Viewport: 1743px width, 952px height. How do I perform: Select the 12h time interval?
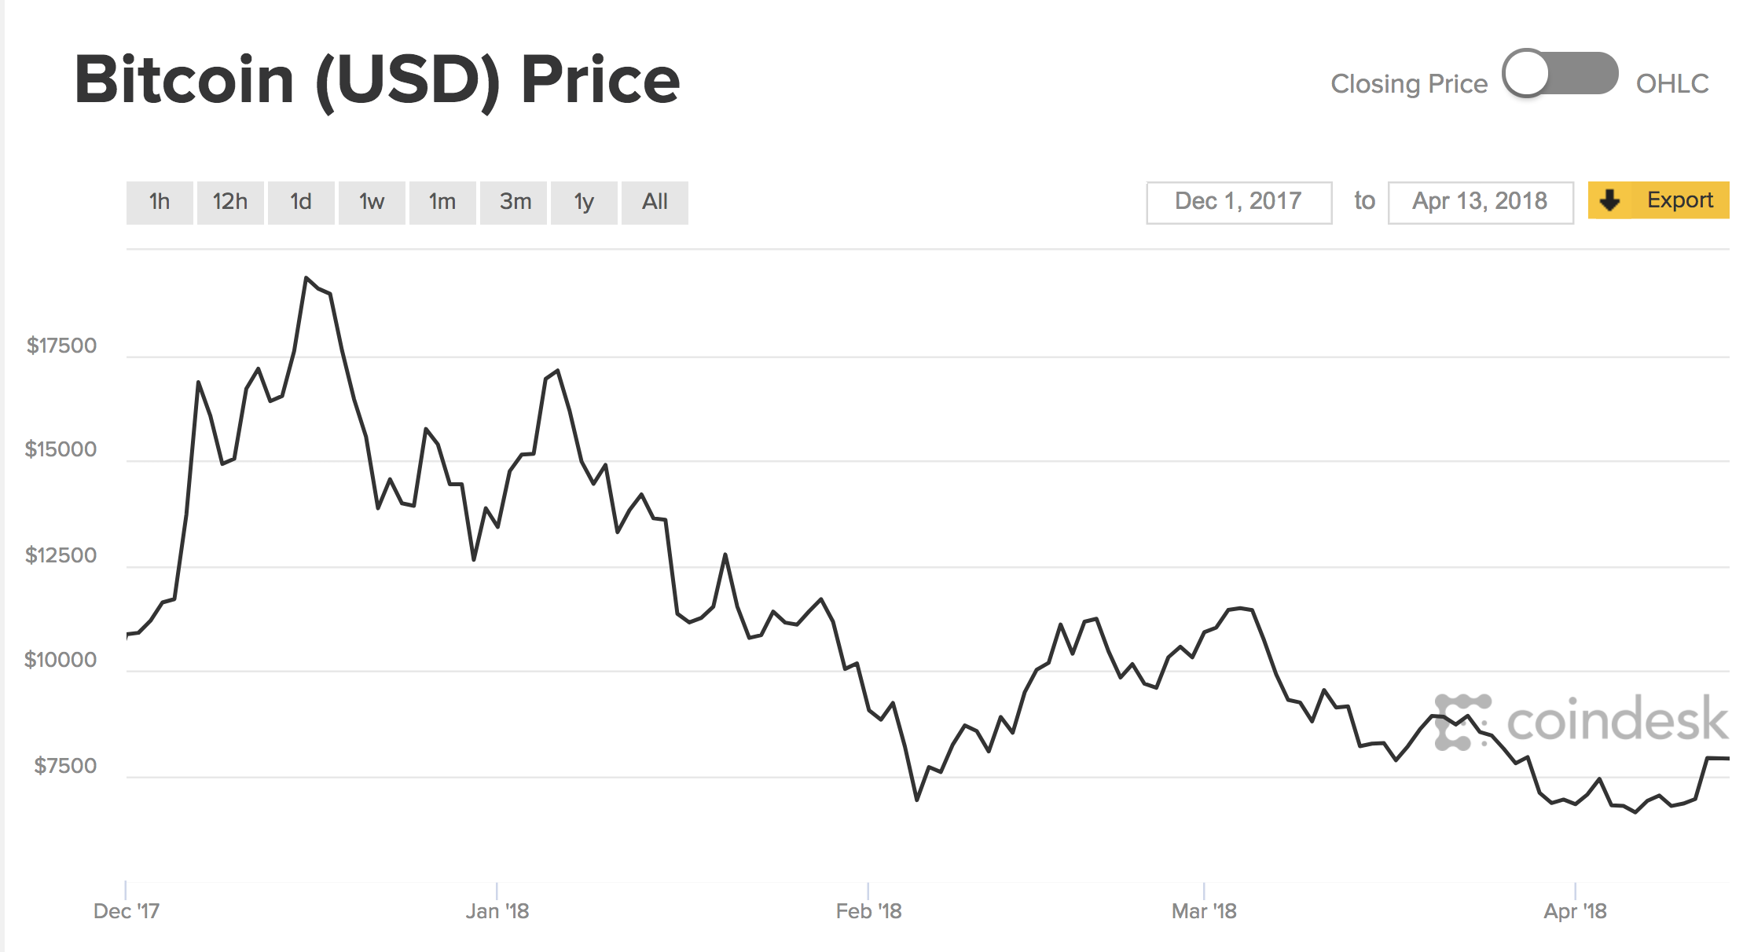[x=230, y=202]
